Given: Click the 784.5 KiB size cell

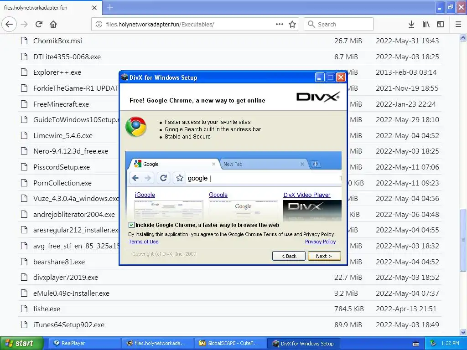Looking at the screenshot, I should point(349,309).
